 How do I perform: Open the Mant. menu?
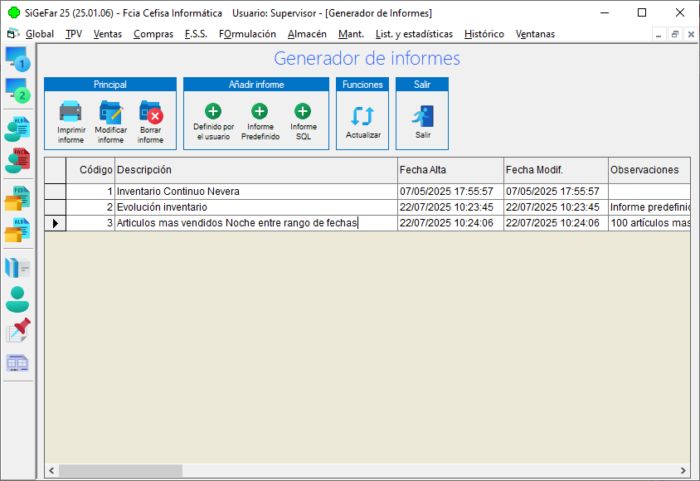(351, 34)
